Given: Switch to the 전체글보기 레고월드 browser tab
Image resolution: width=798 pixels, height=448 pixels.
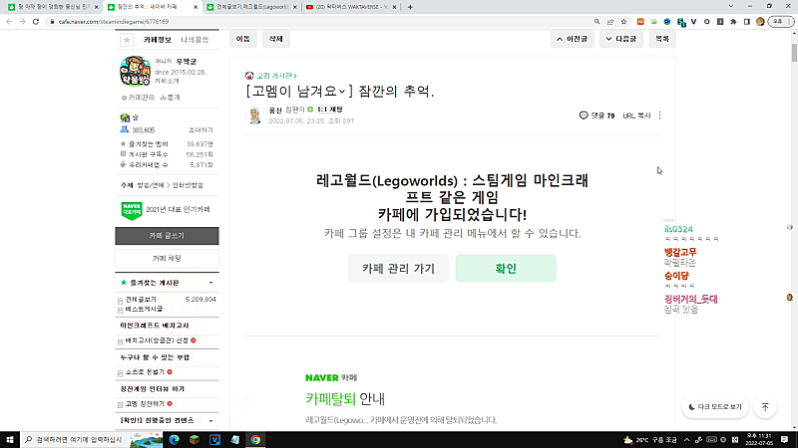Looking at the screenshot, I should click(x=252, y=7).
